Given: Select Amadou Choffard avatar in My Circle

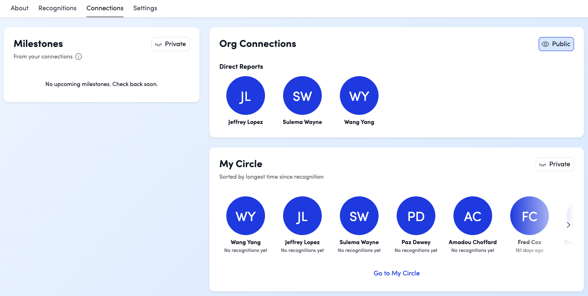Looking at the screenshot, I should pyautogui.click(x=472, y=216).
